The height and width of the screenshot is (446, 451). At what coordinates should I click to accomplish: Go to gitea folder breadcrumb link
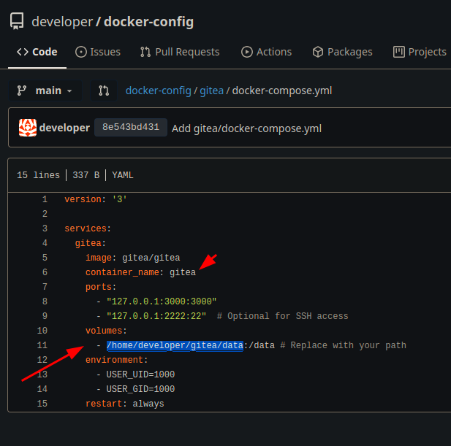(211, 91)
